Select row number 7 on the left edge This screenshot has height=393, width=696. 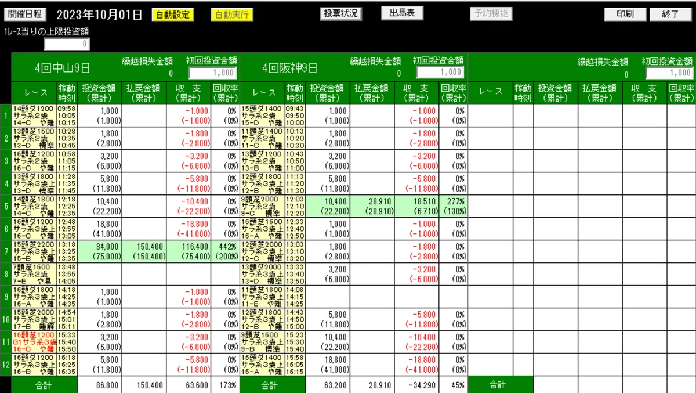pyautogui.click(x=6, y=251)
